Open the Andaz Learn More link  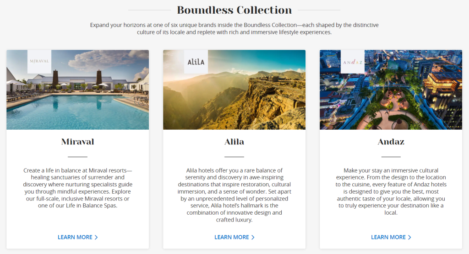click(388, 237)
